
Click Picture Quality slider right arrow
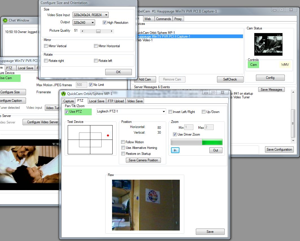(111, 31)
